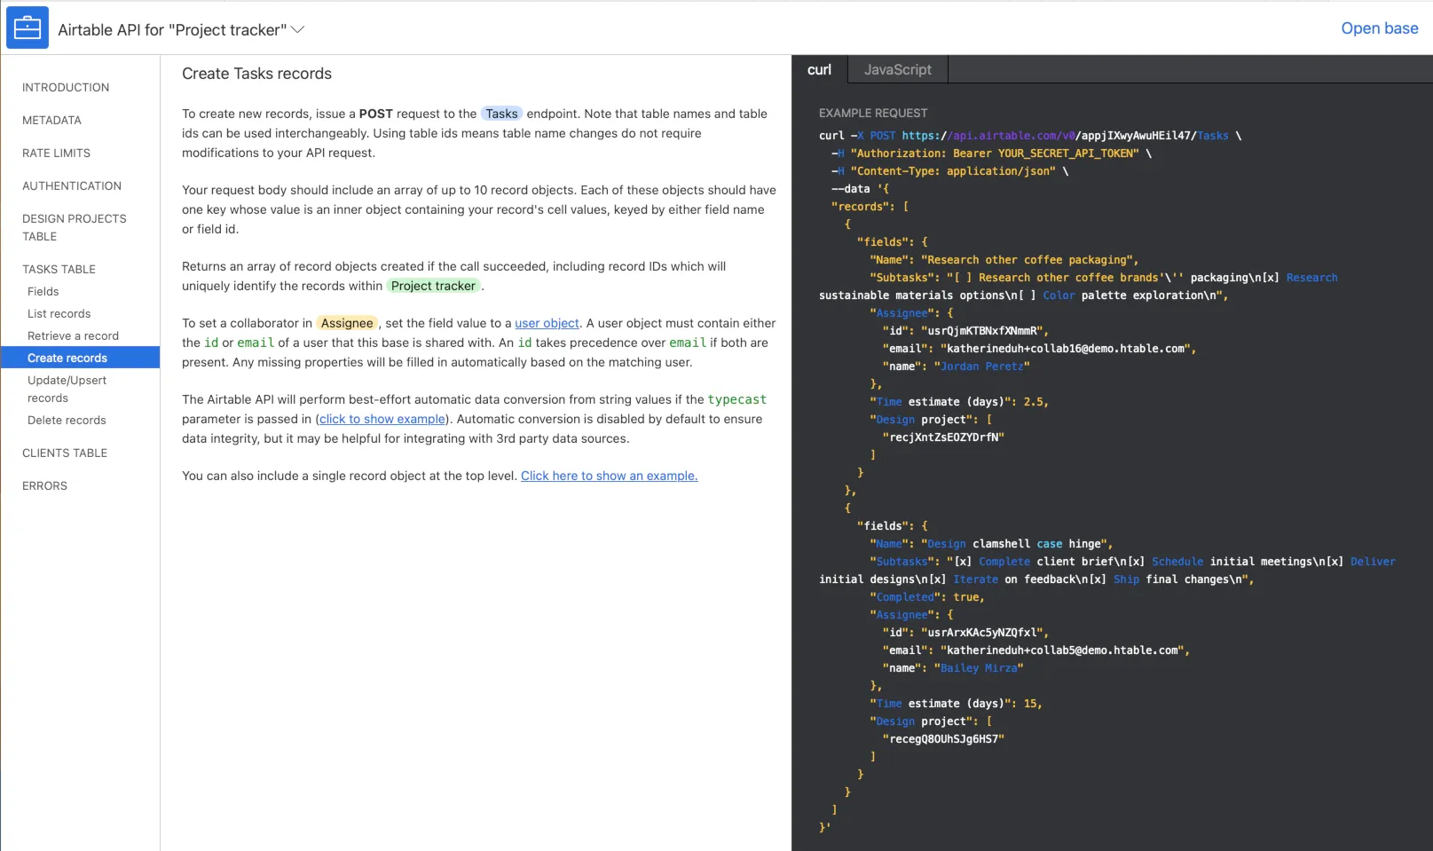
Task: Click here to show an example link
Action: pyautogui.click(x=609, y=476)
